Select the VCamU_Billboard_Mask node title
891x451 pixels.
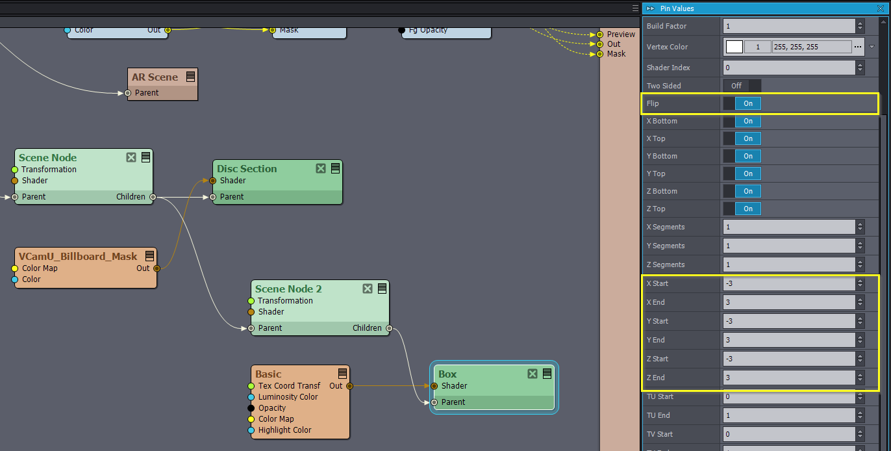78,257
